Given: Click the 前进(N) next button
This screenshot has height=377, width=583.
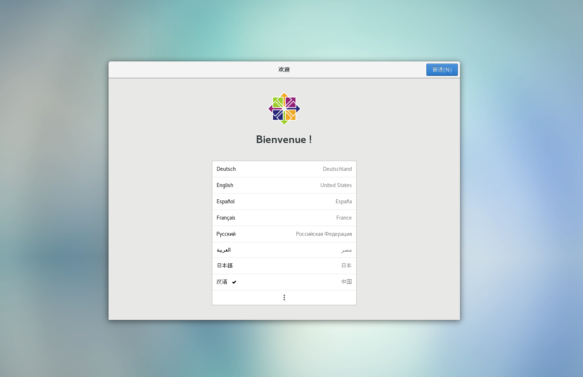Looking at the screenshot, I should 442,70.
